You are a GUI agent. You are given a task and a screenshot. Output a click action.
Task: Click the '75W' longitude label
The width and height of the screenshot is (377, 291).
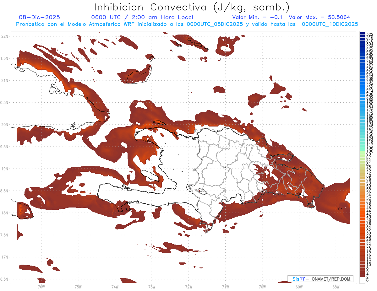click(78, 287)
